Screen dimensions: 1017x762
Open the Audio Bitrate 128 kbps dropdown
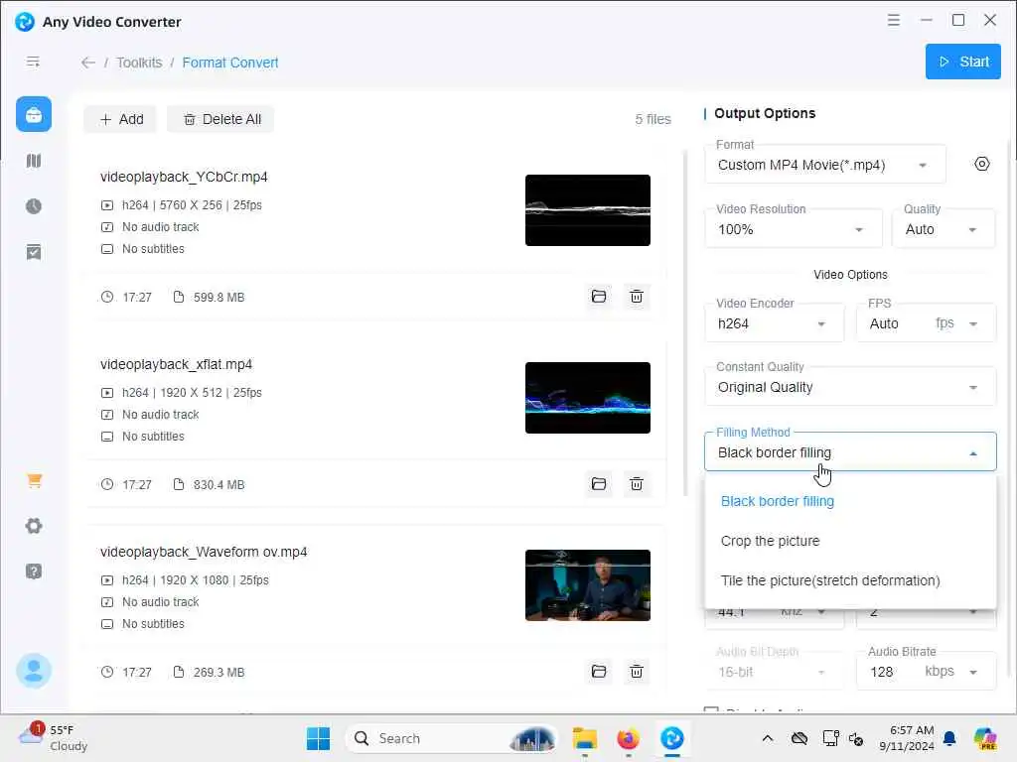point(927,672)
